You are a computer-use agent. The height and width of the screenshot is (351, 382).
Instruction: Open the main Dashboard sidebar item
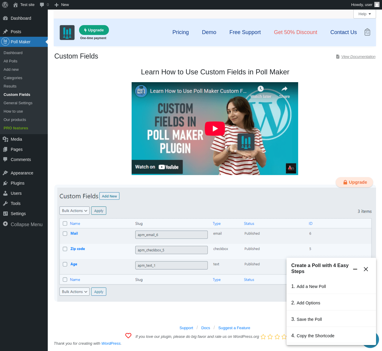(x=24, y=18)
